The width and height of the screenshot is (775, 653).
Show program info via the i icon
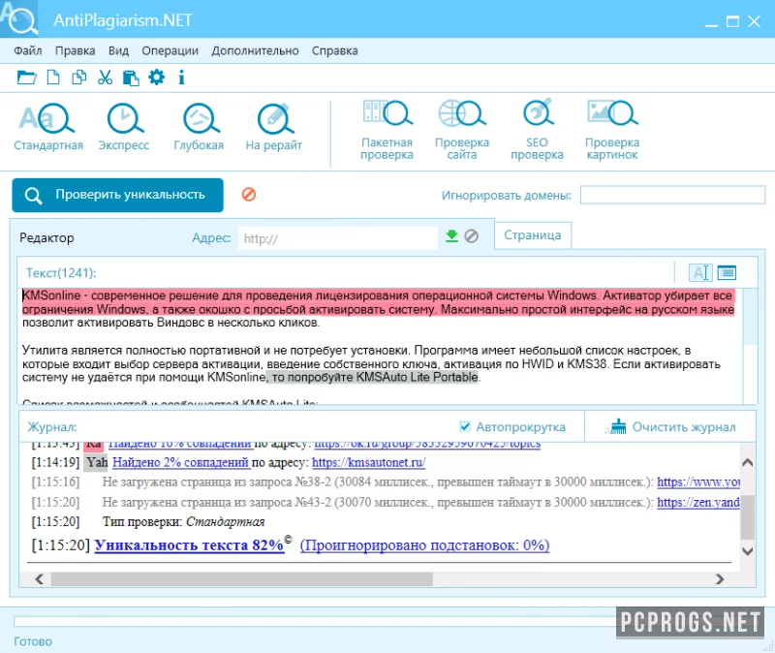181,78
